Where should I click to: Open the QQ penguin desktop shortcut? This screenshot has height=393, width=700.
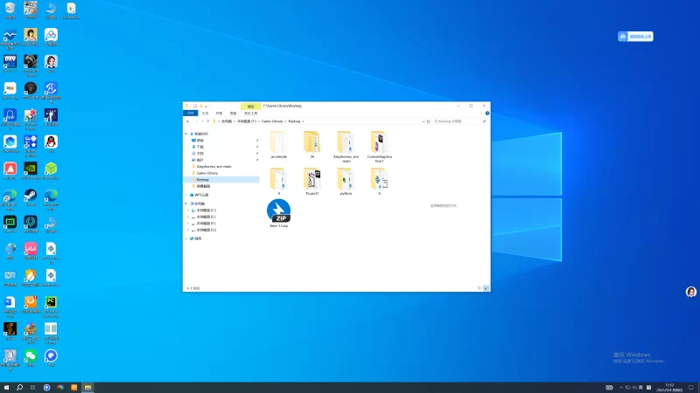51,142
